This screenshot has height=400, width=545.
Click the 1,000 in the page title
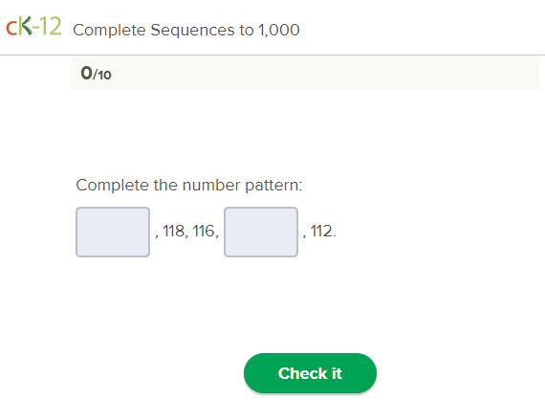tap(279, 31)
